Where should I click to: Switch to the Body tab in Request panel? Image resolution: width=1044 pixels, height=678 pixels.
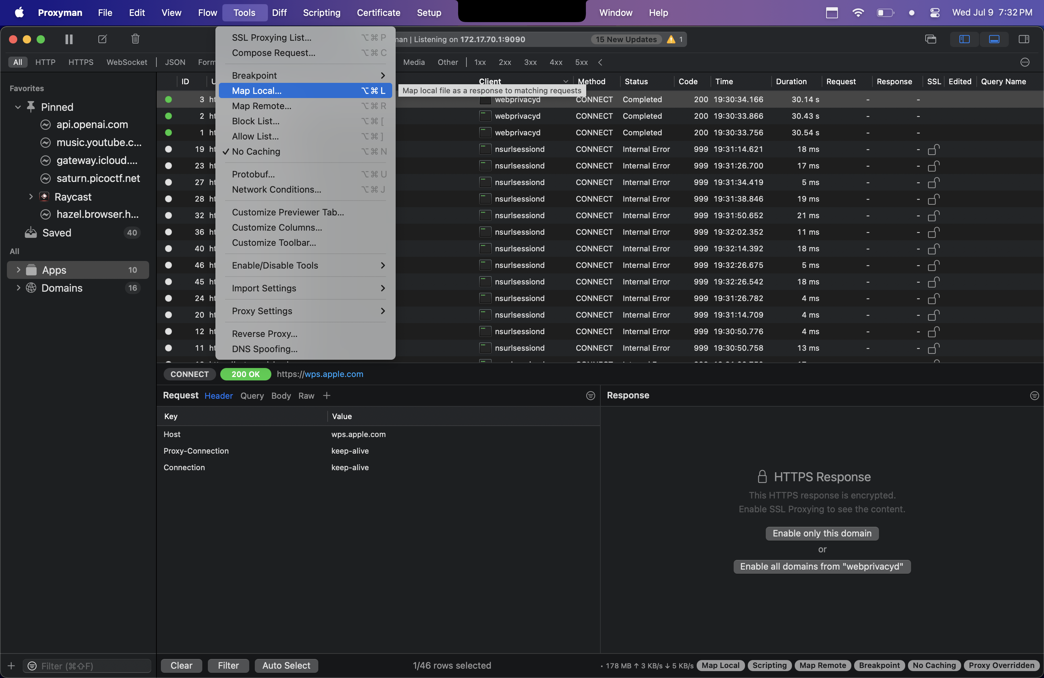coord(280,396)
